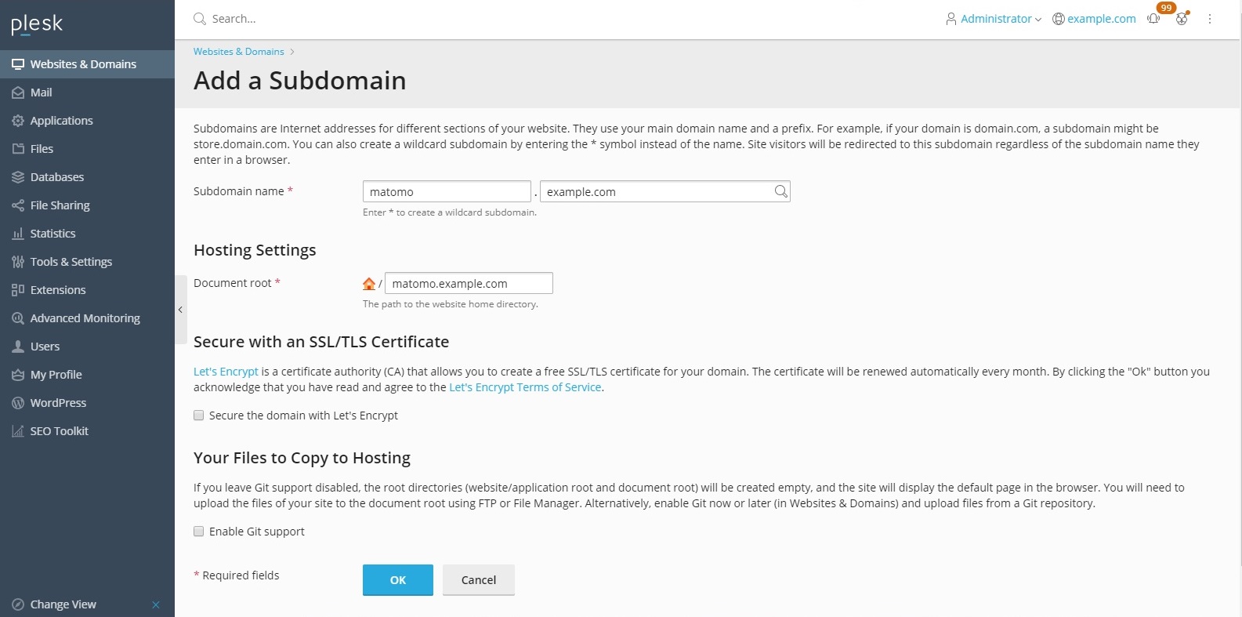Click the notifications bell icon
The height and width of the screenshot is (617, 1242).
pyautogui.click(x=1153, y=19)
